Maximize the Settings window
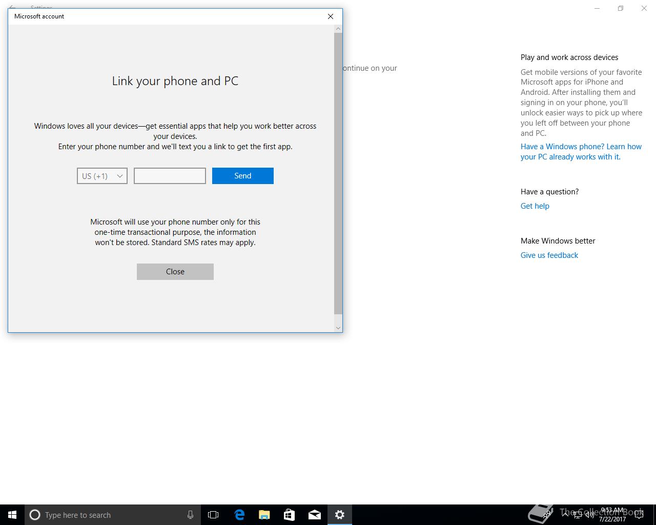The height and width of the screenshot is (525, 656). coord(621,8)
